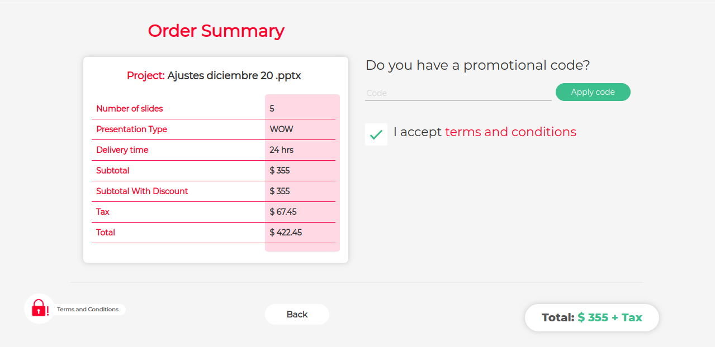This screenshot has height=347, width=715.
Task: Click the project name Ajustes diciembre 20 .pptx
Action: pos(234,76)
